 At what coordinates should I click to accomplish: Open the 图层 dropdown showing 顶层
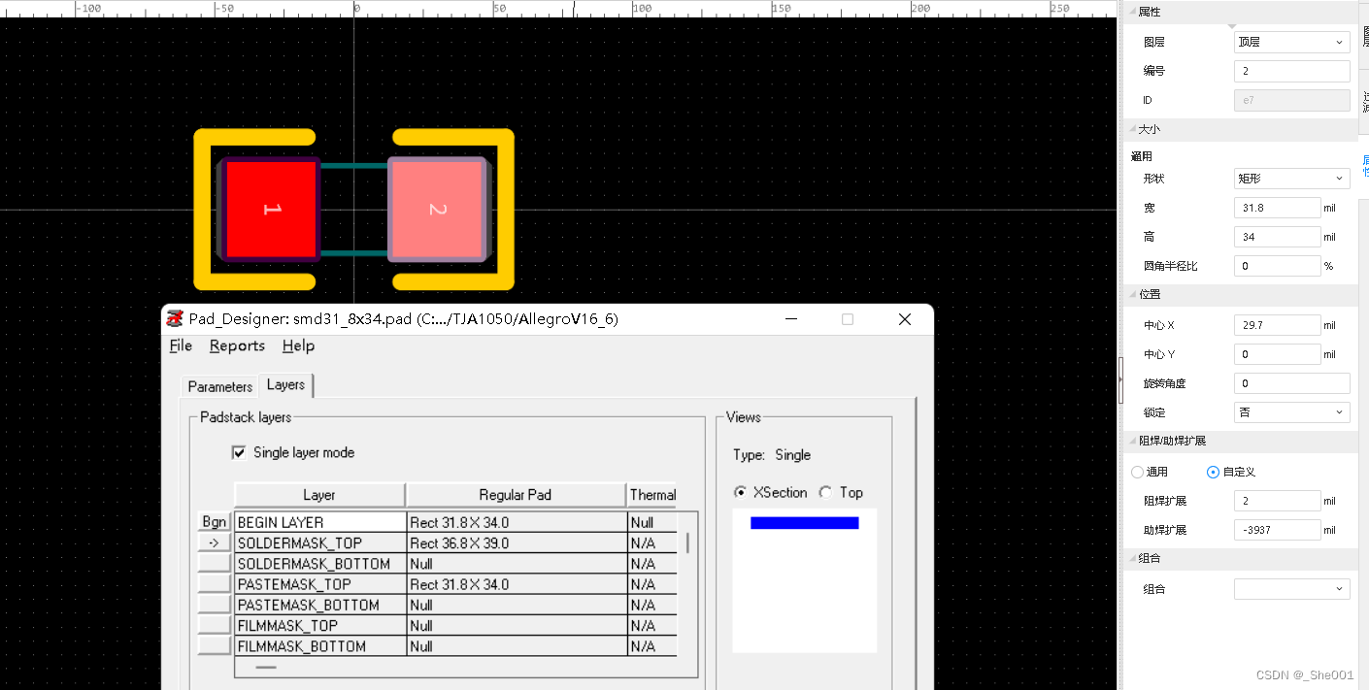[x=1291, y=43]
